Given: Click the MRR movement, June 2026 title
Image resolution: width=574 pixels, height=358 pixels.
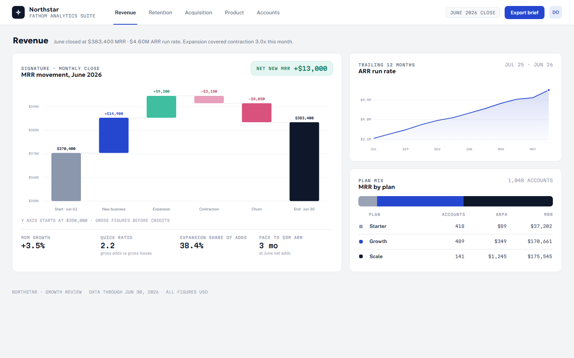Looking at the screenshot, I should [x=61, y=75].
